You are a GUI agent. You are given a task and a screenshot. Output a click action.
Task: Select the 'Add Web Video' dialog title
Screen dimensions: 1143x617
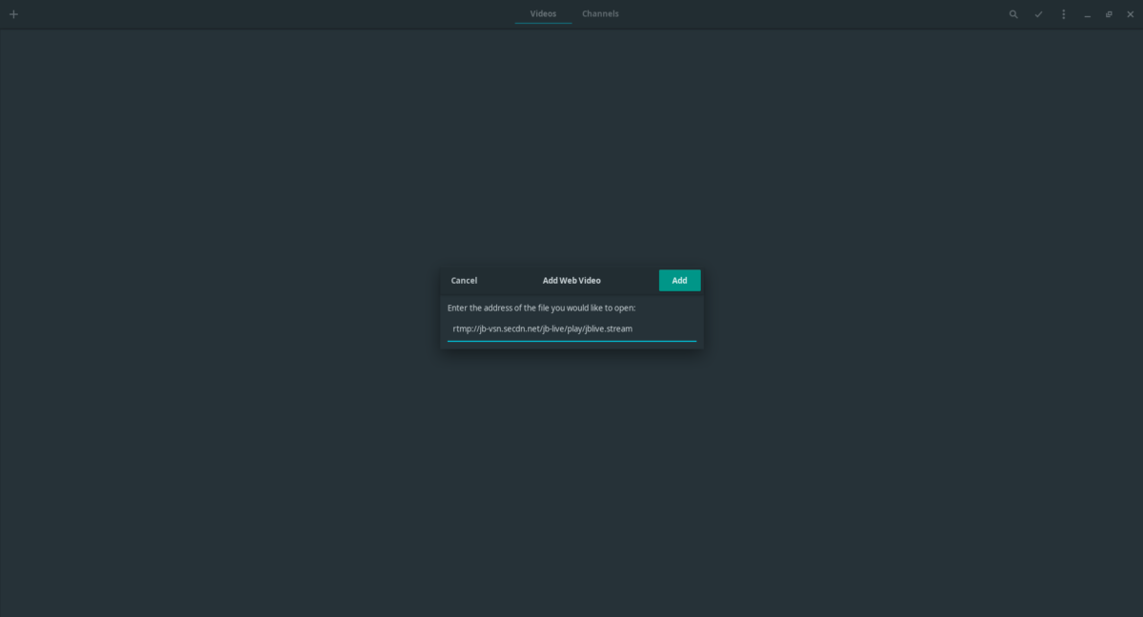click(571, 280)
